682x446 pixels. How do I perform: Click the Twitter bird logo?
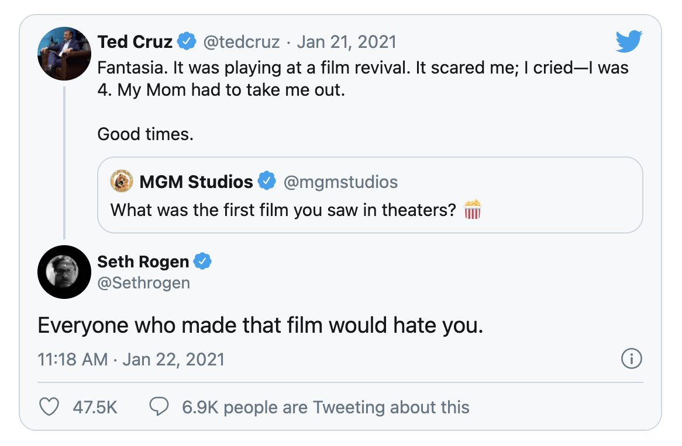pyautogui.click(x=629, y=42)
